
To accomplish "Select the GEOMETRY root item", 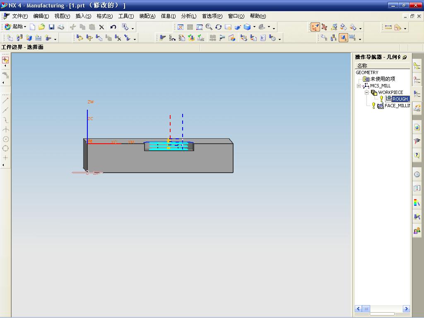I will point(367,72).
